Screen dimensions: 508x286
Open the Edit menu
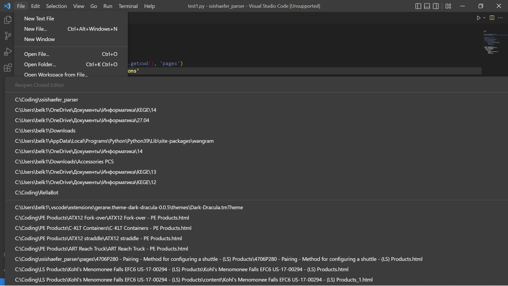(35, 6)
